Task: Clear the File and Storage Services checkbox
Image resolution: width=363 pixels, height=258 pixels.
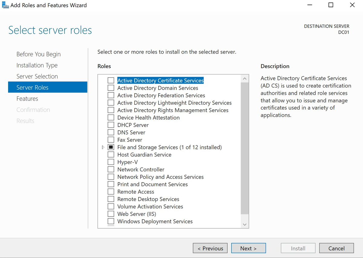Action: [111, 147]
